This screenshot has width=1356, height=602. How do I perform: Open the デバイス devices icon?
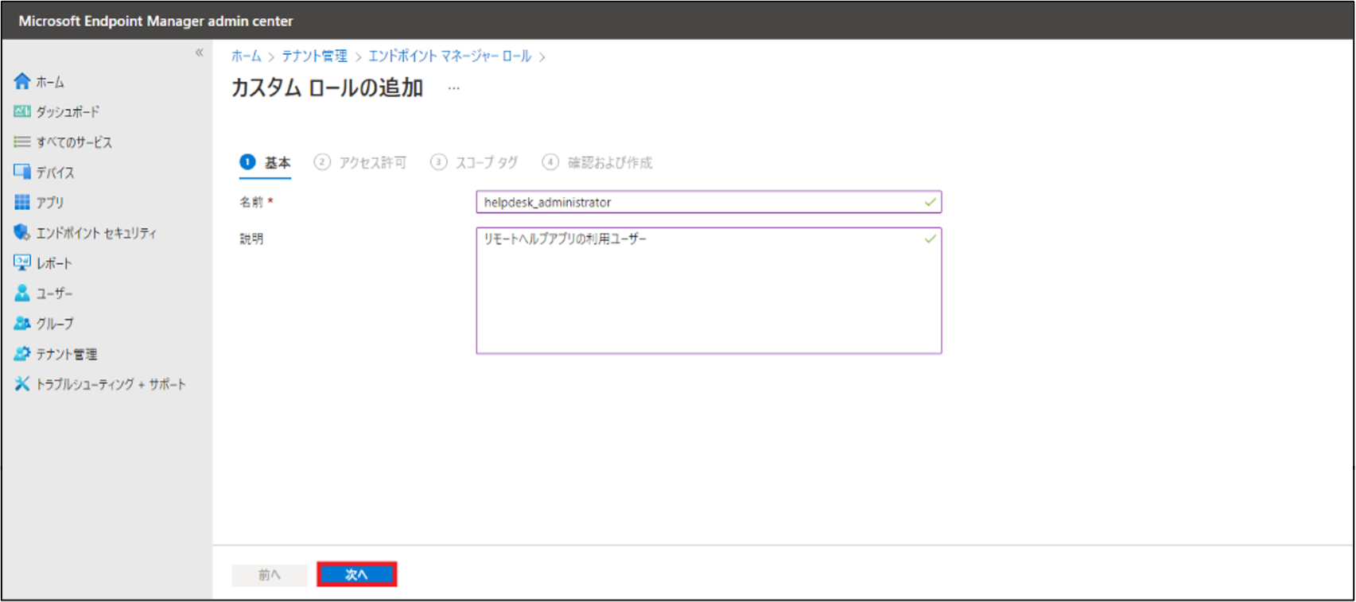(x=22, y=172)
